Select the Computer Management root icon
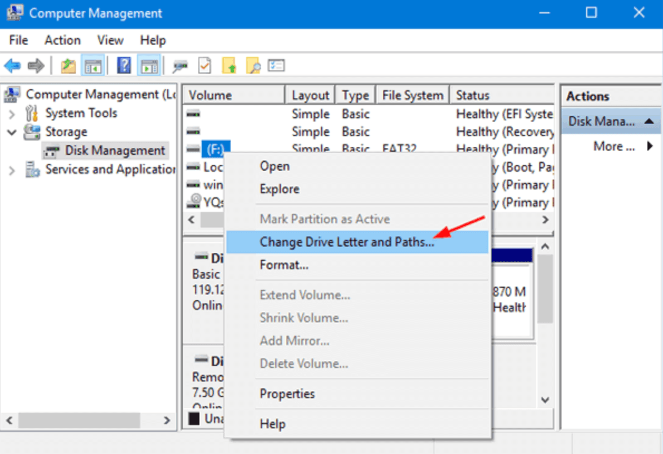The width and height of the screenshot is (663, 454). click(x=11, y=94)
